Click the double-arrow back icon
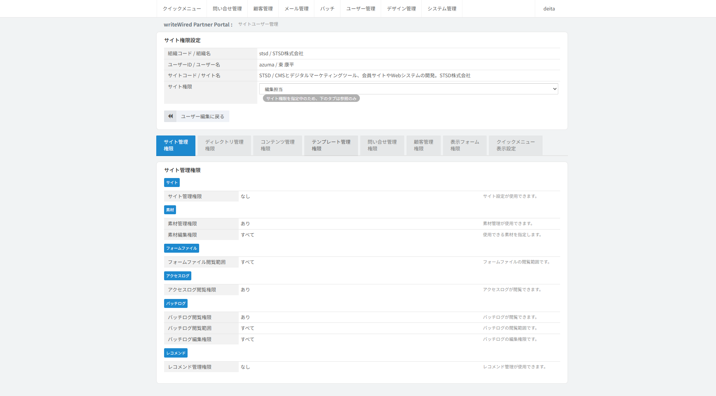This screenshot has width=716, height=396. tap(170, 116)
